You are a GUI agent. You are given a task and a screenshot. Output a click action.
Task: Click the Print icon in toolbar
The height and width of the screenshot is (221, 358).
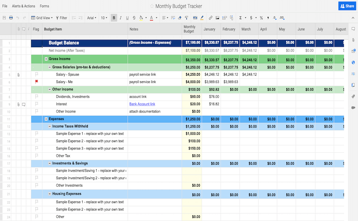tap(11, 17)
